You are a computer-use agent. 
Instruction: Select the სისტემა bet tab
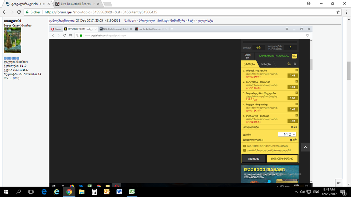coord(266,64)
